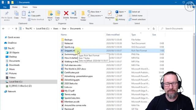Open Music in navigation pane
The image size is (196, 110).
pyautogui.click(x=10, y=69)
